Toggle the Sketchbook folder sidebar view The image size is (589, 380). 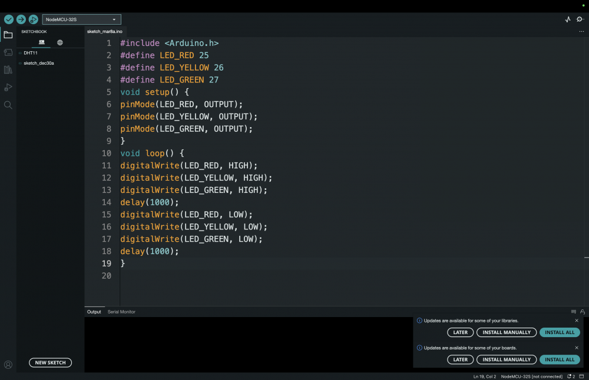(x=8, y=35)
